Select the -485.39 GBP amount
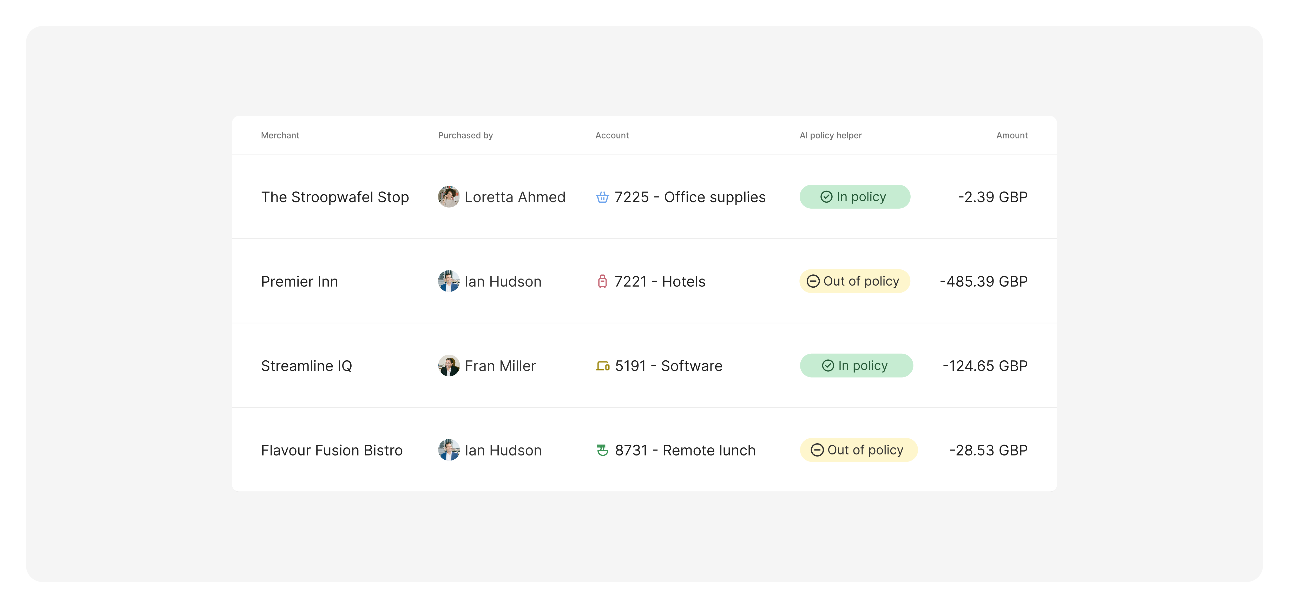 [983, 281]
